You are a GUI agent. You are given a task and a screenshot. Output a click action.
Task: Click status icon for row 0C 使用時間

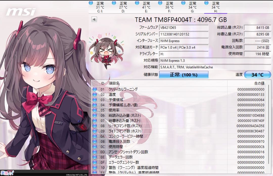point(95,146)
